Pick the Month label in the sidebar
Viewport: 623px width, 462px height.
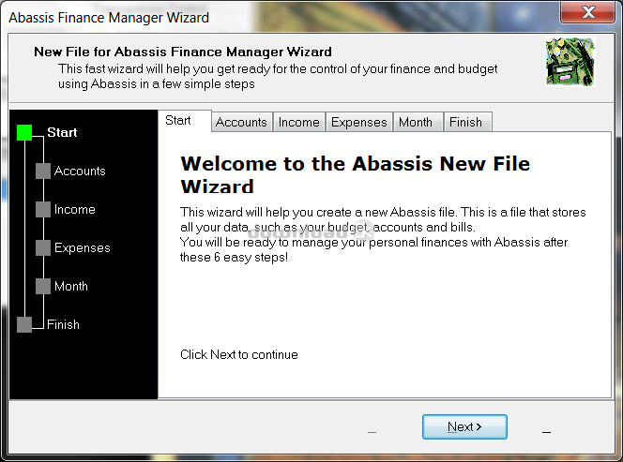tap(71, 287)
